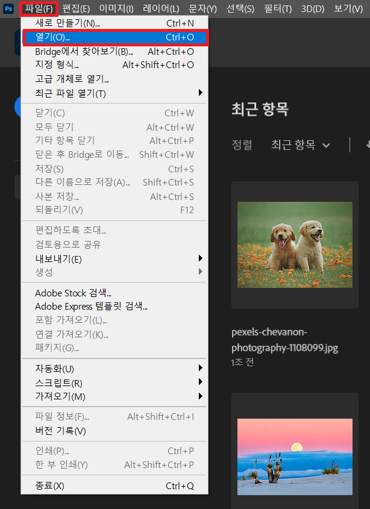Select 버전 기록(V) menu entry

point(114,431)
